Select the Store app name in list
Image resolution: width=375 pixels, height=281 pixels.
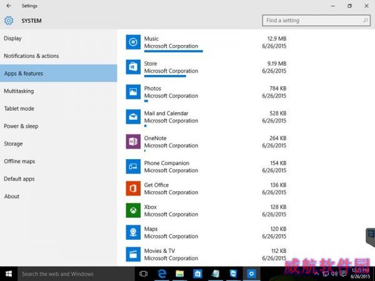coord(151,63)
